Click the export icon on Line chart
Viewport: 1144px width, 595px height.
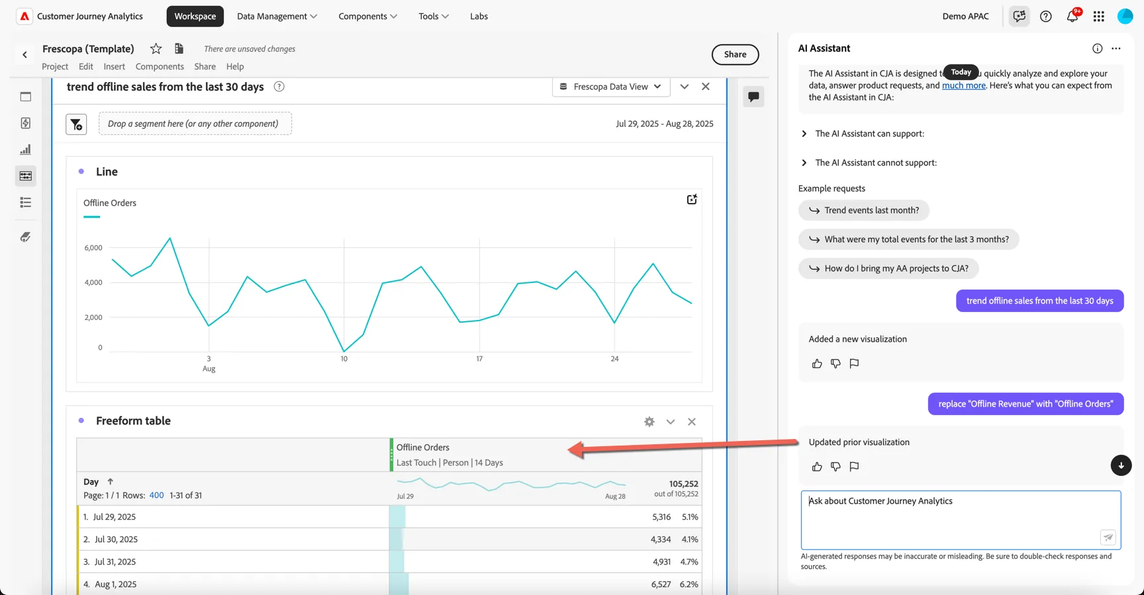point(692,200)
